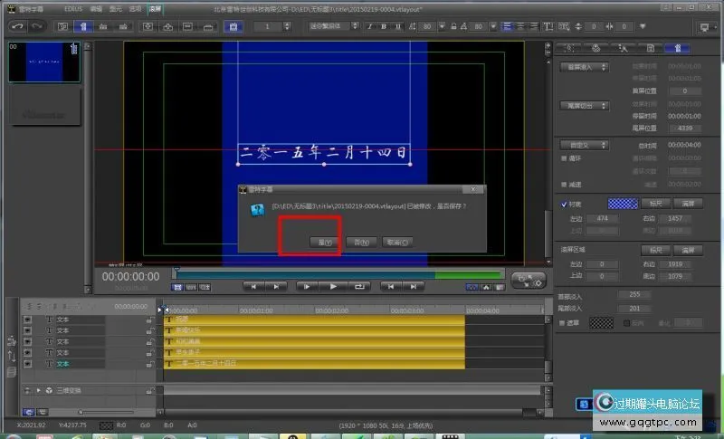Click 是(Y) to save changes
The width and height of the screenshot is (724, 439).
pyautogui.click(x=324, y=242)
